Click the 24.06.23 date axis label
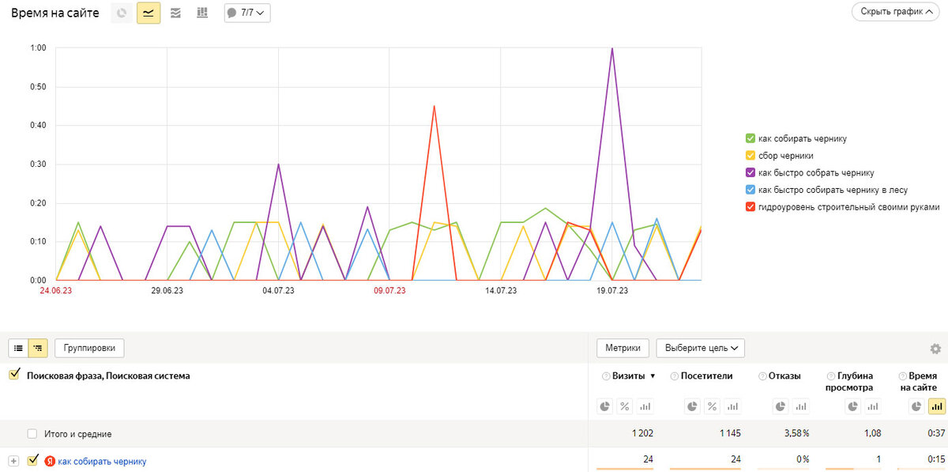The image size is (948, 472). (56, 291)
